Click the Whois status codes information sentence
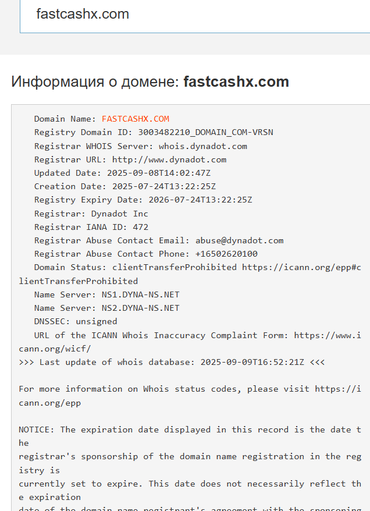370x511 pixels. pyautogui.click(x=190, y=396)
